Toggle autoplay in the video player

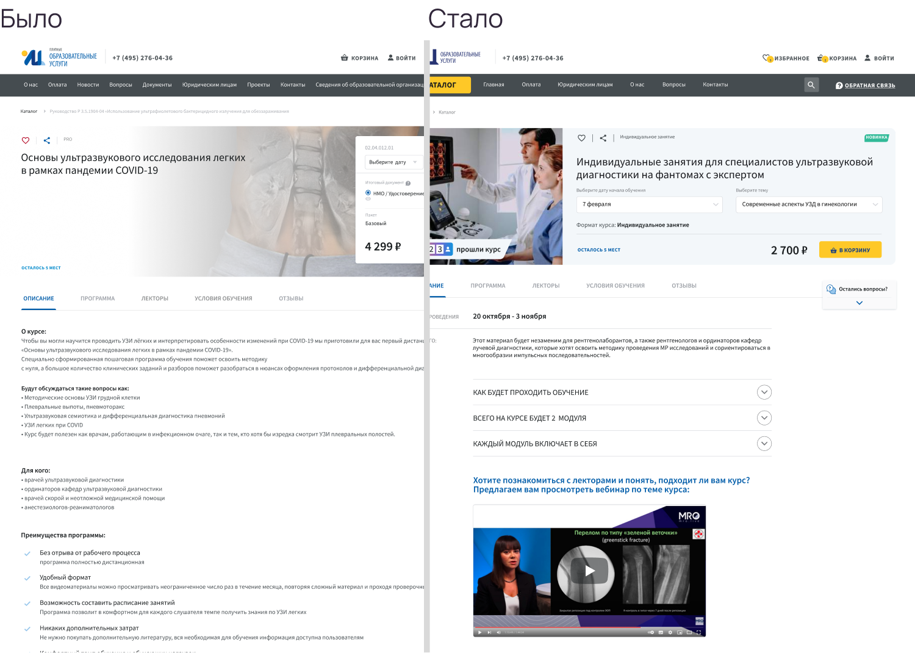pyautogui.click(x=651, y=632)
